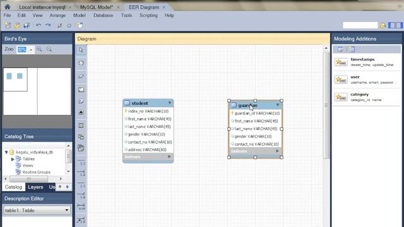The height and width of the screenshot is (227, 404).
Task: Add the timestamps template table
Action: (367, 62)
